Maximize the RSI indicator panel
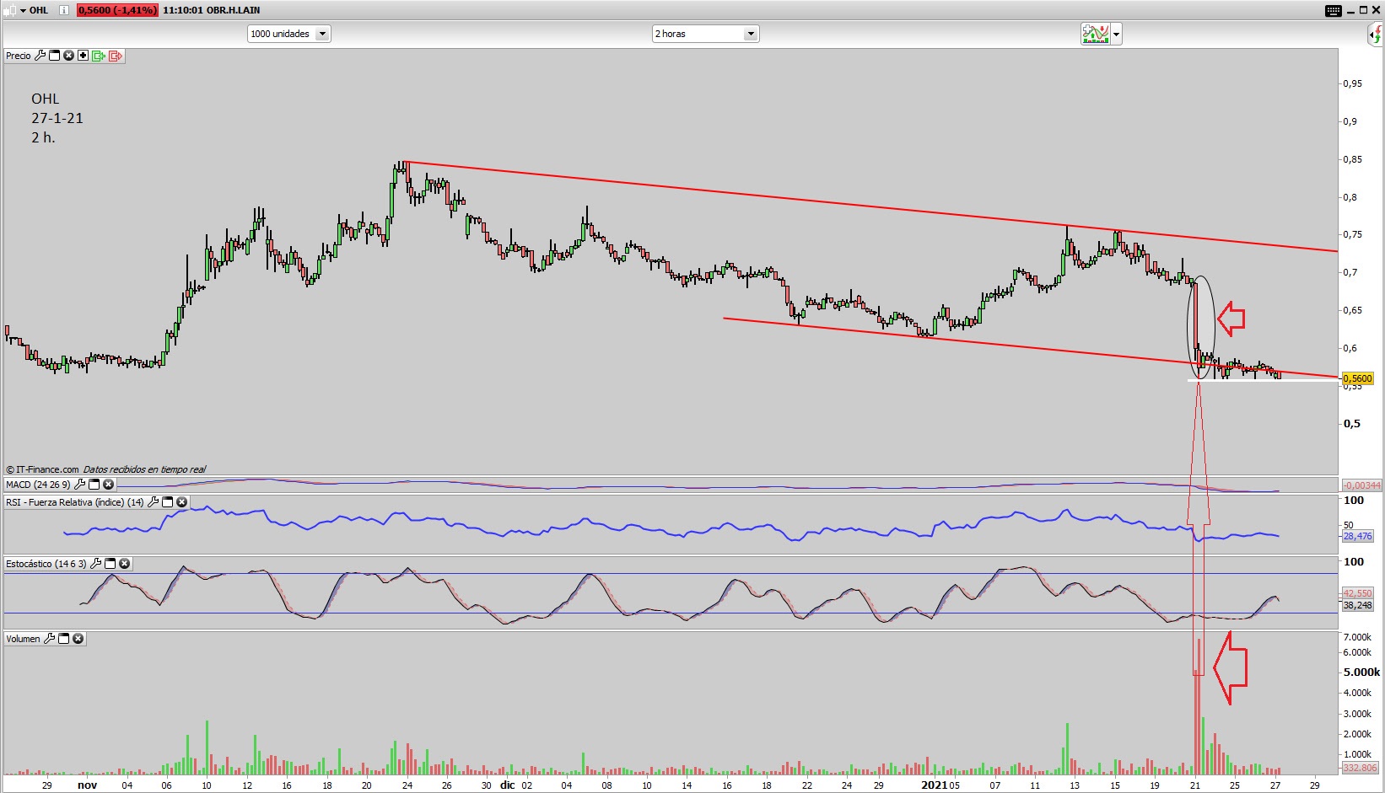The height and width of the screenshot is (793, 1385). tap(167, 502)
